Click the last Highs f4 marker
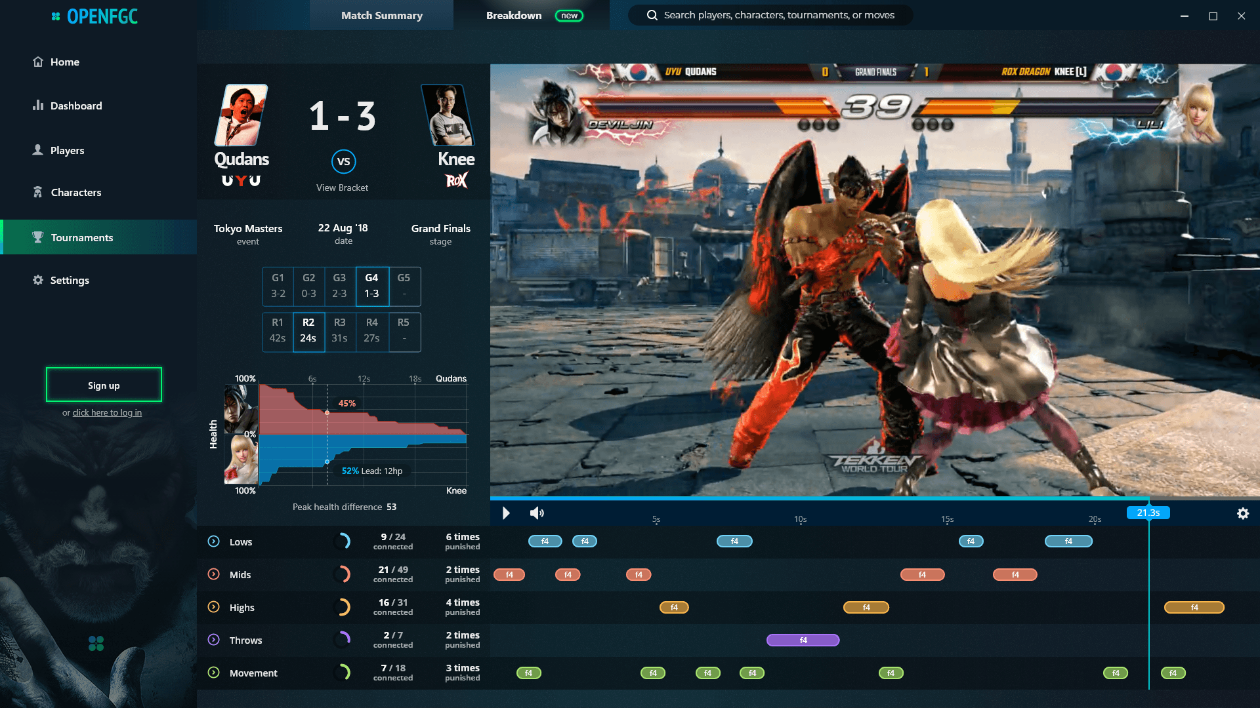Viewport: 1260px width, 708px height. [x=1194, y=608]
